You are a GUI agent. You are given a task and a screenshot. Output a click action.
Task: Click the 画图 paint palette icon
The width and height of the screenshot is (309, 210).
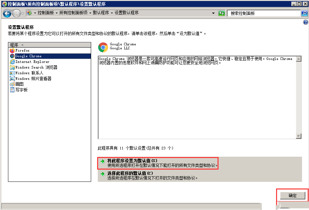12,84
